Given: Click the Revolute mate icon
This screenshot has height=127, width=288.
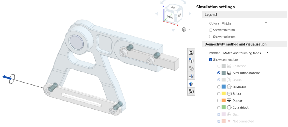Looking at the screenshot, I should [x=229, y=87].
